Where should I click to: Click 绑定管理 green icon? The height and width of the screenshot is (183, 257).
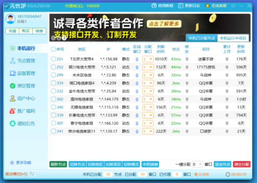12,86
